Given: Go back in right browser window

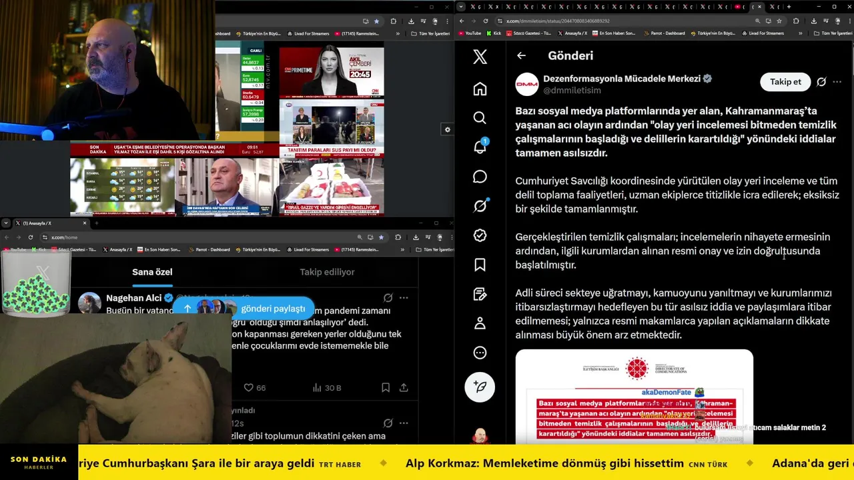Looking at the screenshot, I should tap(462, 21).
